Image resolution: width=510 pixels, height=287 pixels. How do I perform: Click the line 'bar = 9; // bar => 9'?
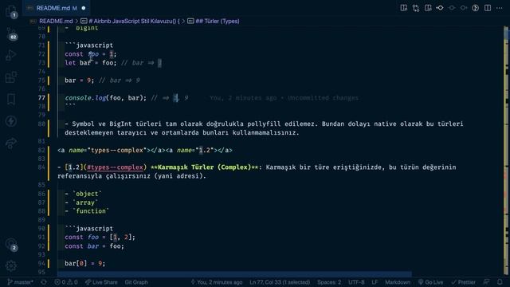(x=102, y=81)
